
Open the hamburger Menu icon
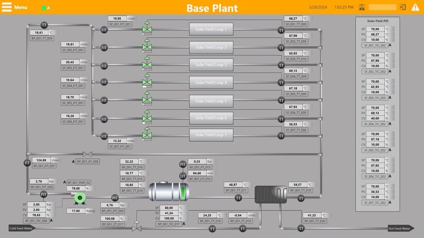[6, 7]
